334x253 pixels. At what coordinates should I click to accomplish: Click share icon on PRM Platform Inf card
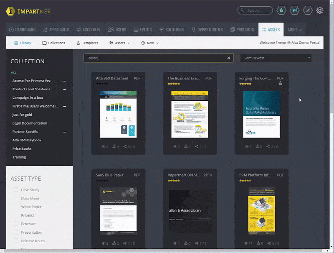269,243
